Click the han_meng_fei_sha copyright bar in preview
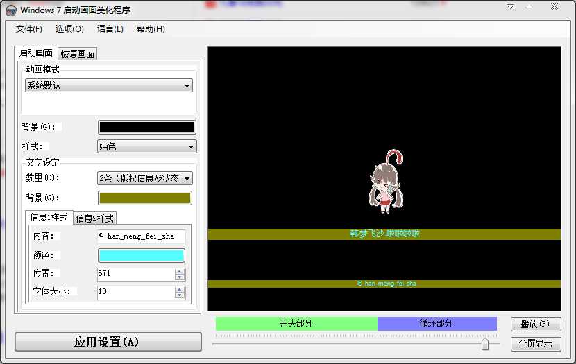The image size is (576, 364). pyautogui.click(x=384, y=284)
